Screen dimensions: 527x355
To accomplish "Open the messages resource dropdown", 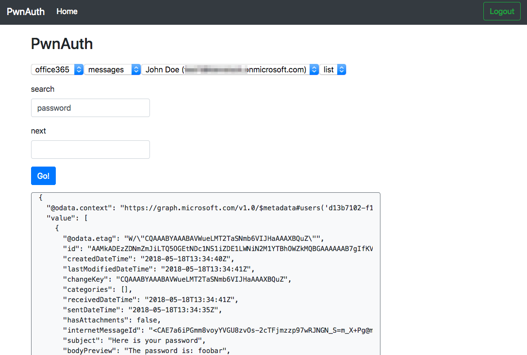I will click(x=112, y=69).
